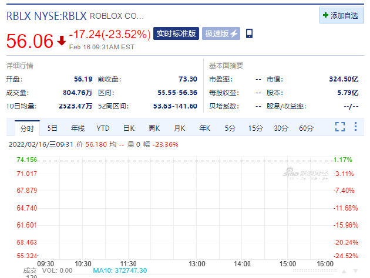Viewport: 370px width, 278px height.
Task: Click the -24.52% percent axis label
Action: 346,256
